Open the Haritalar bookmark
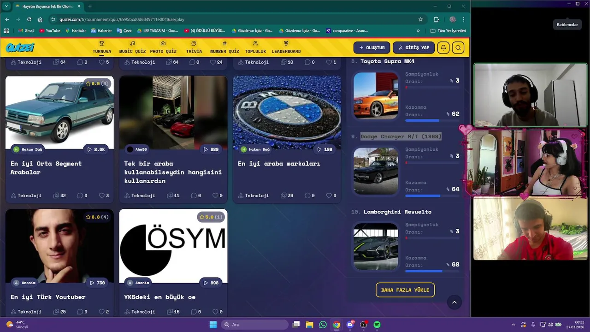The height and width of the screenshot is (332, 590). pos(76,31)
